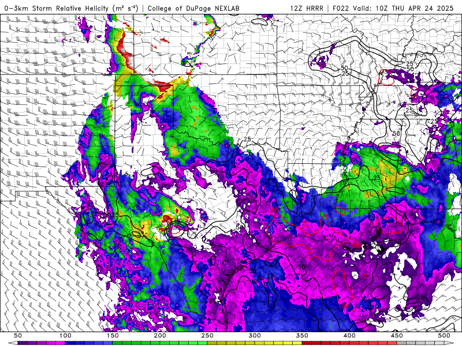Click the '150' value on the color scale
Image resolution: width=462 pixels, height=346 pixels.
coord(113,336)
